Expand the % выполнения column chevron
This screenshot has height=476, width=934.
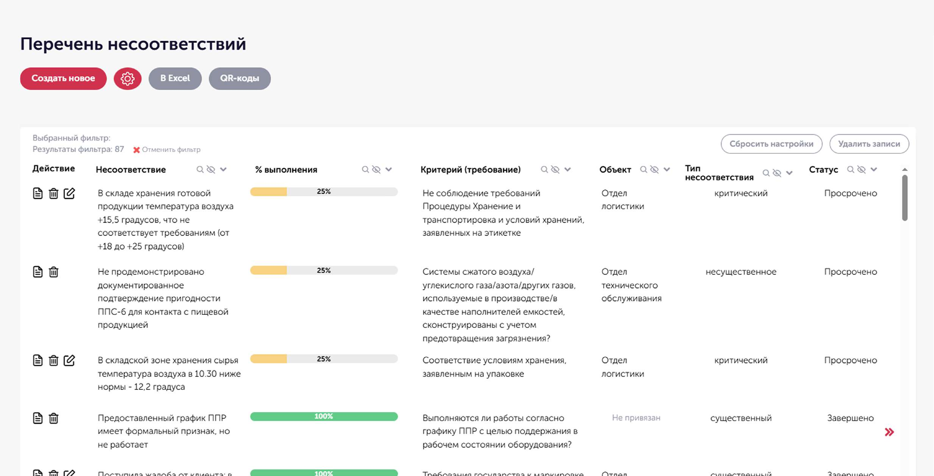pyautogui.click(x=388, y=170)
